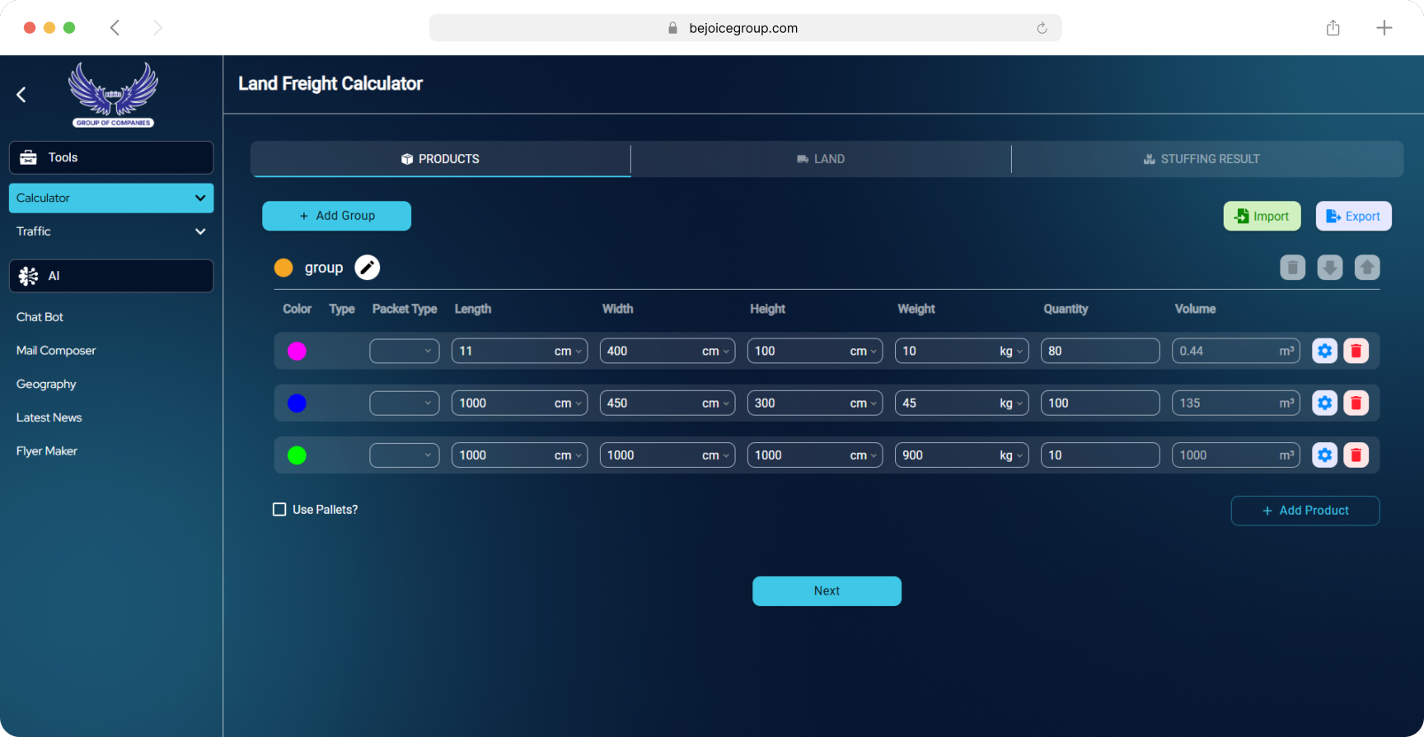Collapse sidebar with the back chevron
The width and height of the screenshot is (1424, 737).
(x=21, y=96)
